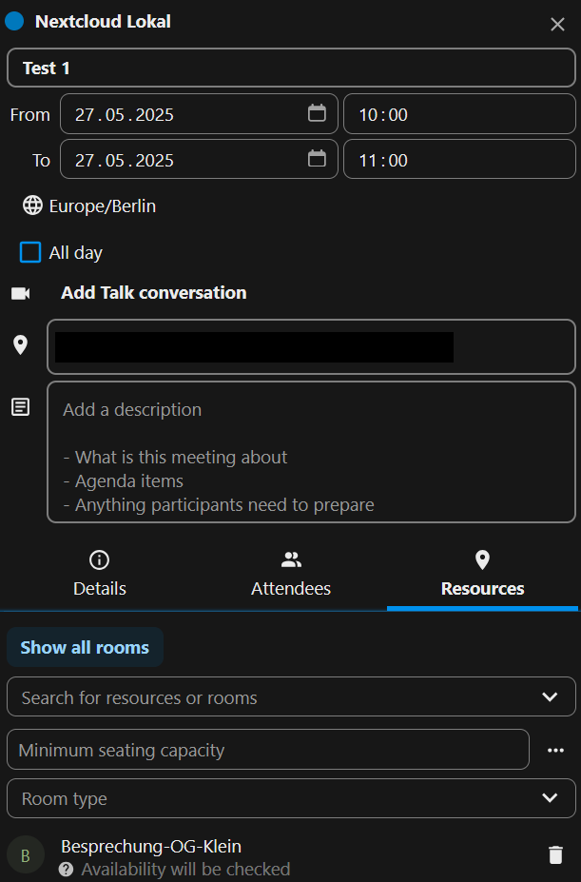Switch to the Details tab

pyautogui.click(x=100, y=575)
